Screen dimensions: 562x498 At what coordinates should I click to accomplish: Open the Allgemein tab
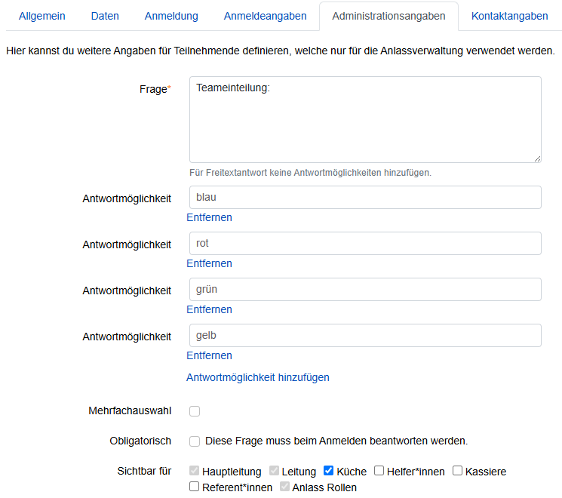(x=42, y=16)
